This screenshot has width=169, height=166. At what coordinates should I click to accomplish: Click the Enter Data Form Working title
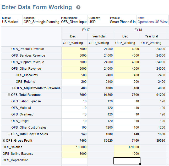(x=37, y=7)
